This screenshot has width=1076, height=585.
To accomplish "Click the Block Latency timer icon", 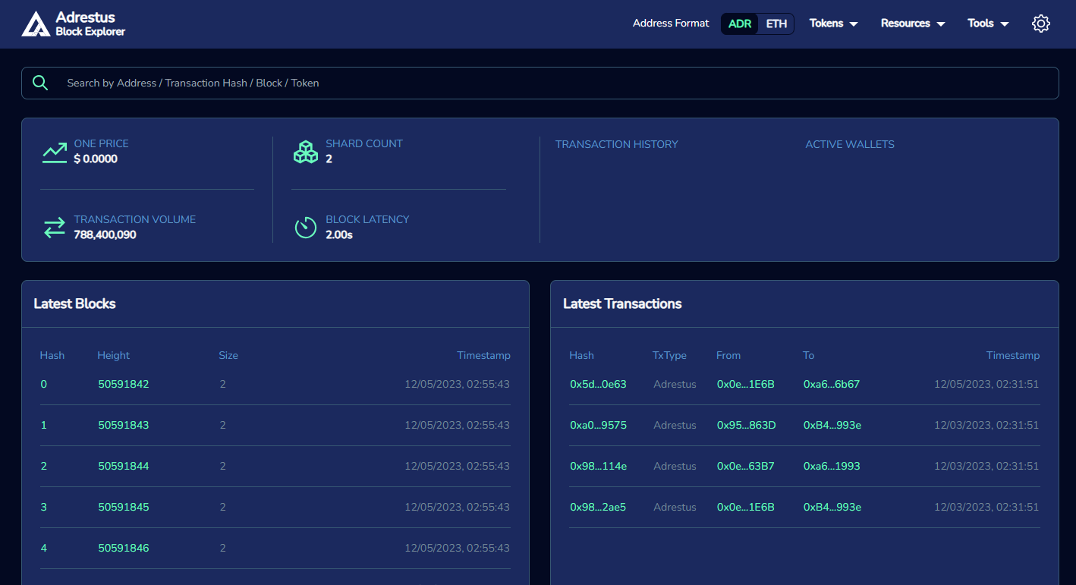I will point(306,227).
